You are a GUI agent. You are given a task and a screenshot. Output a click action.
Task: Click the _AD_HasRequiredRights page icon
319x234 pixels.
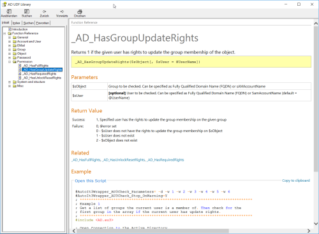click(20, 74)
